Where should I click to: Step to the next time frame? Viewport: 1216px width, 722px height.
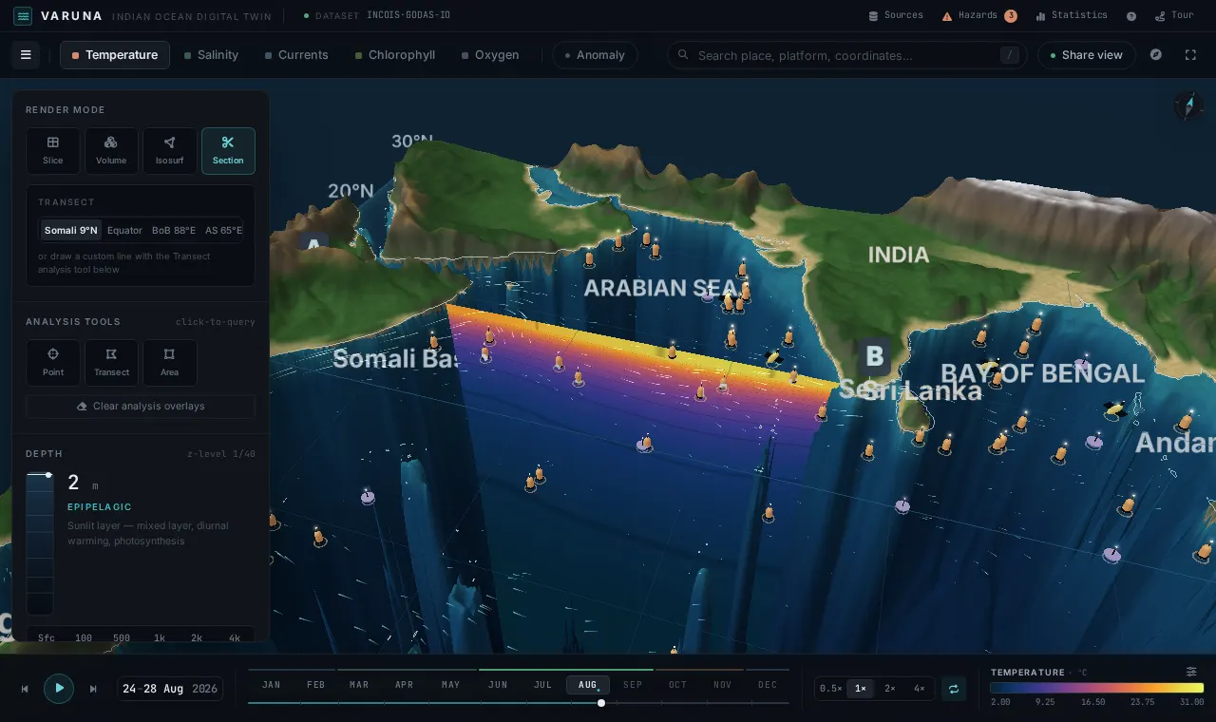click(x=93, y=689)
